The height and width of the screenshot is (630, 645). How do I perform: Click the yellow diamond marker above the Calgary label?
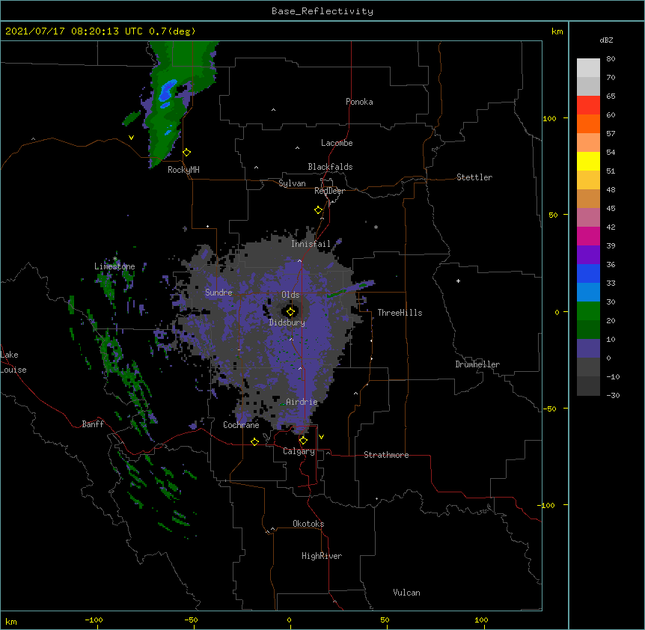coord(303,441)
